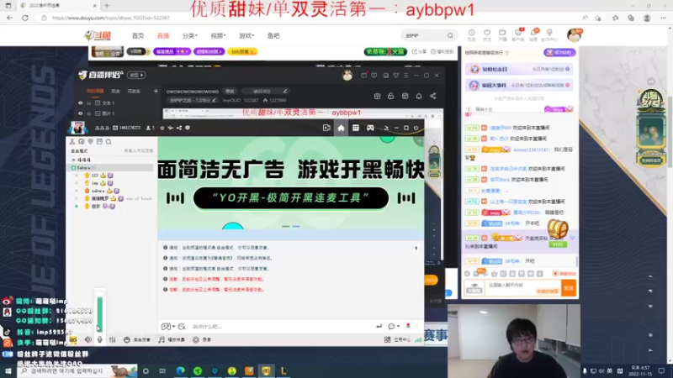The width and height of the screenshot is (673, 378).
Task: Open the YY home page icon
Action: (341, 128)
